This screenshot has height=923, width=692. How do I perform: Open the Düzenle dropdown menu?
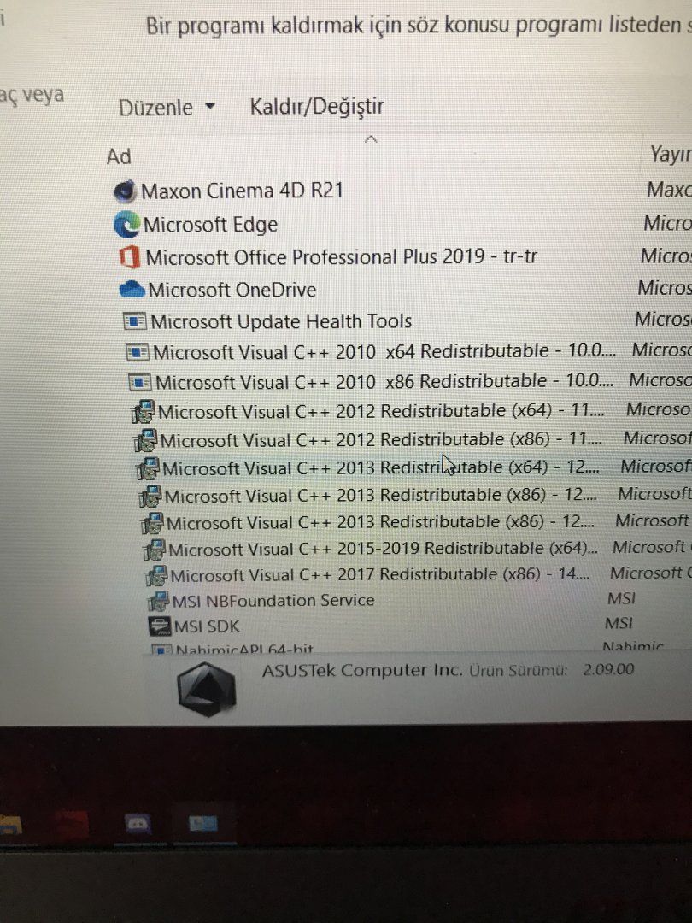click(x=167, y=108)
